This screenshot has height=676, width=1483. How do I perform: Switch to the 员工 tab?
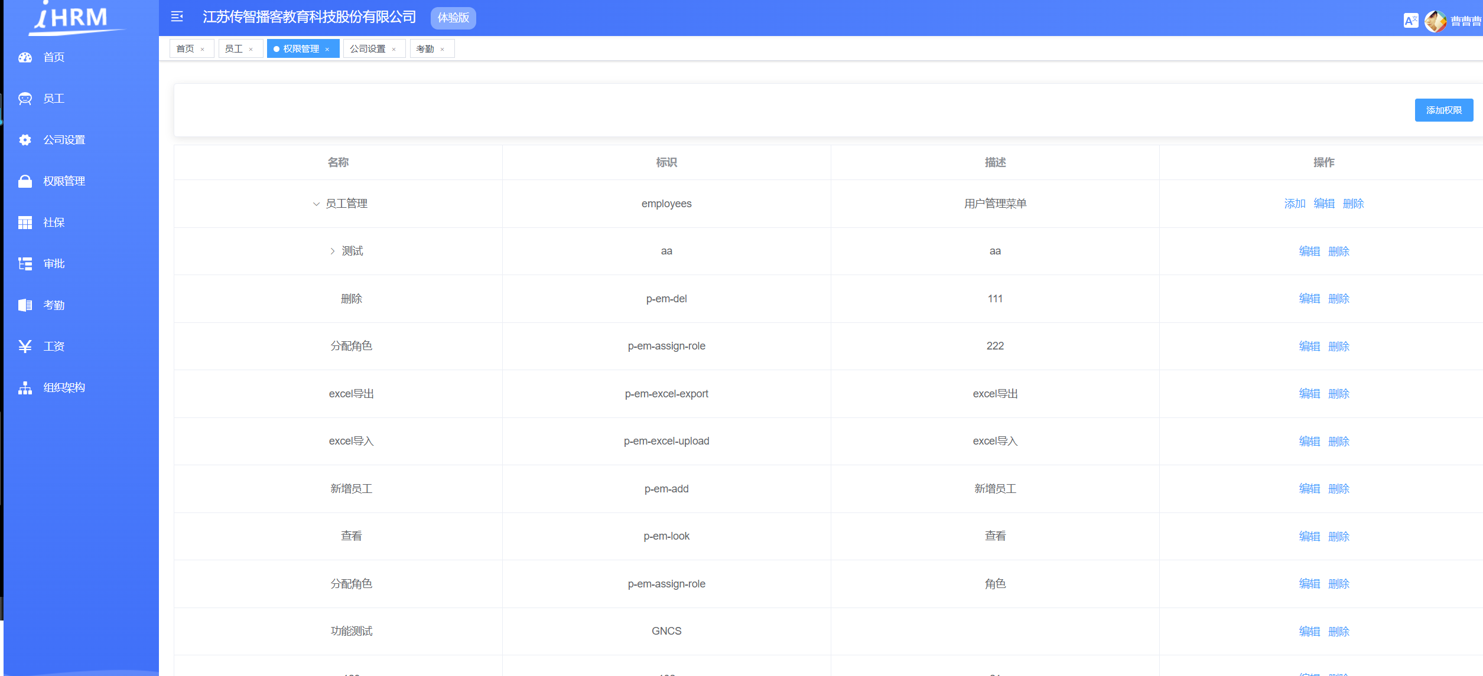tap(234, 48)
